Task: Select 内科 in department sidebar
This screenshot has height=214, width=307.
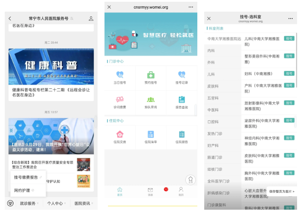Action: click(212, 50)
